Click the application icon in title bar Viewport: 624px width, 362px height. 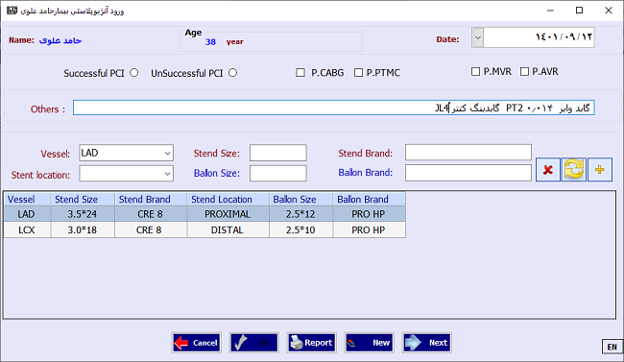(12, 11)
